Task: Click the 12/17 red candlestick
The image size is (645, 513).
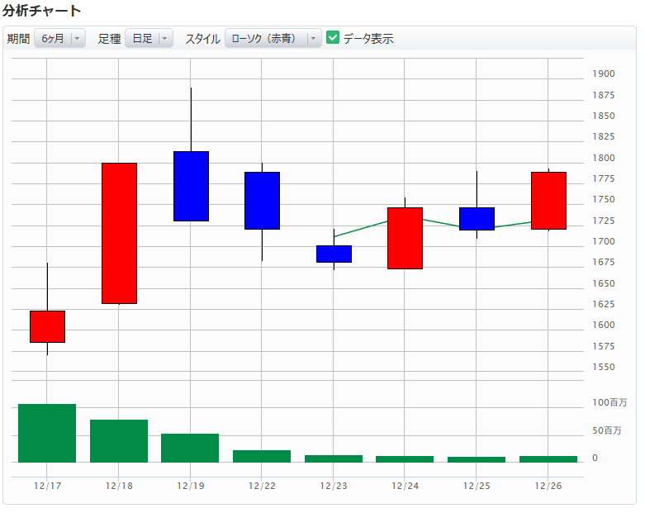Action: click(47, 326)
